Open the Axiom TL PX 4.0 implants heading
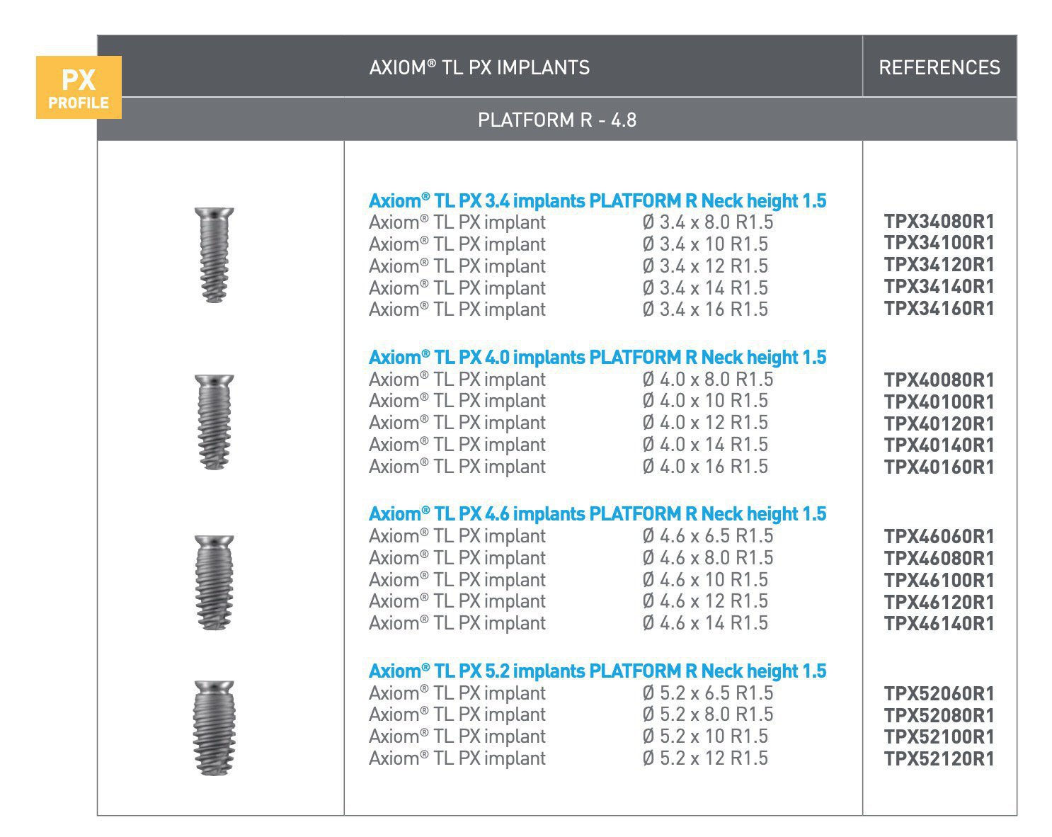Screen dimensions: 1052x837 pos(597,358)
